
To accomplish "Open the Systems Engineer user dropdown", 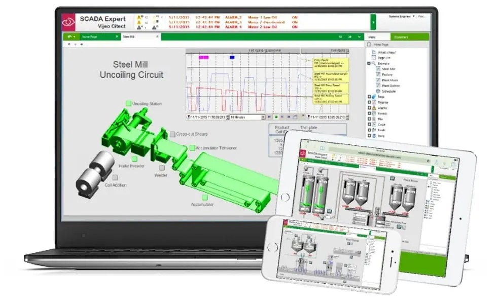I will (x=402, y=16).
